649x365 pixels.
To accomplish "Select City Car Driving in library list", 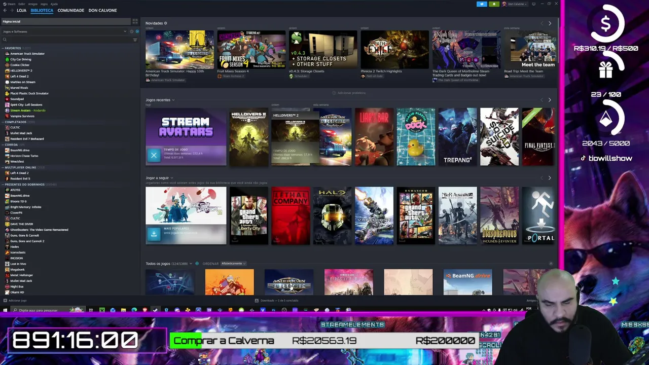I will (x=20, y=59).
